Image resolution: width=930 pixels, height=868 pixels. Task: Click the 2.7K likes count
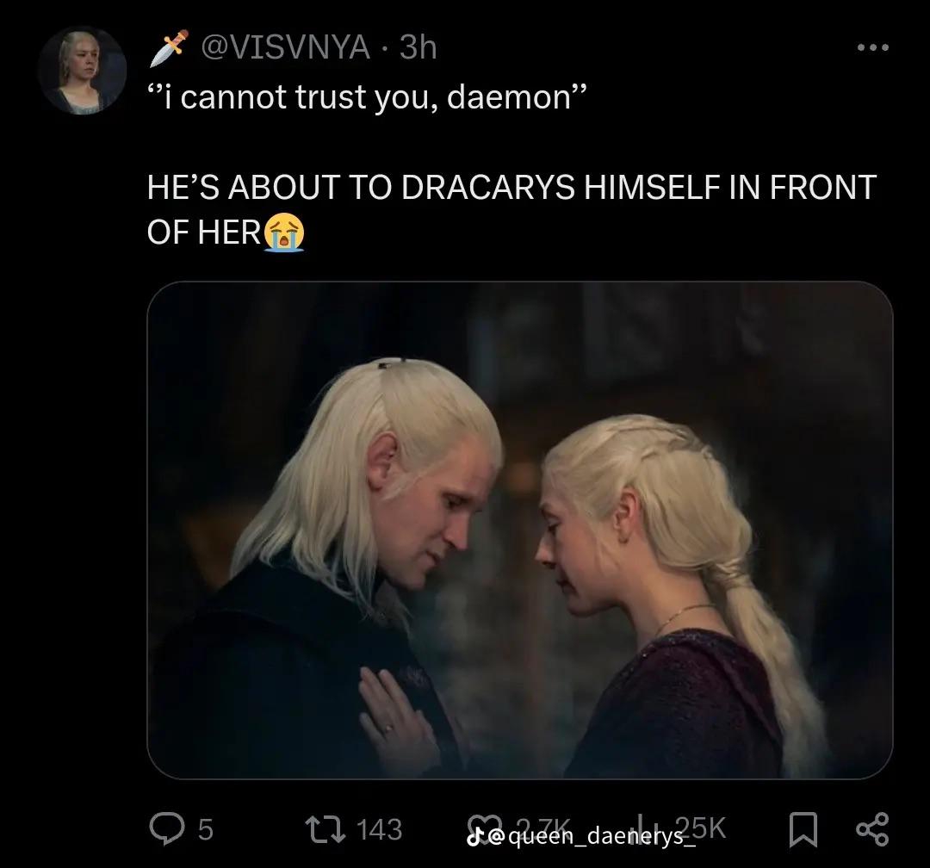coord(542,827)
